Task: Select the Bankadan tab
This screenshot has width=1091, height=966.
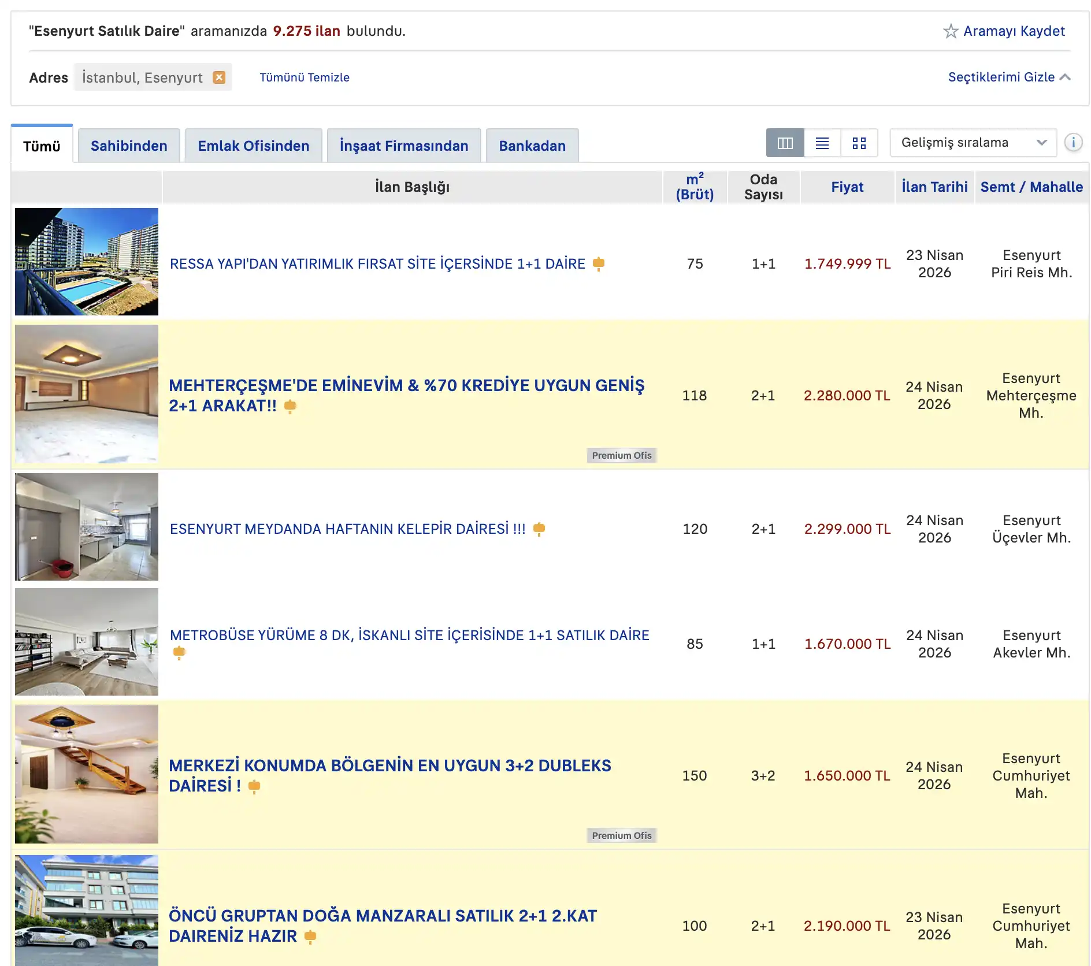Action: (532, 146)
